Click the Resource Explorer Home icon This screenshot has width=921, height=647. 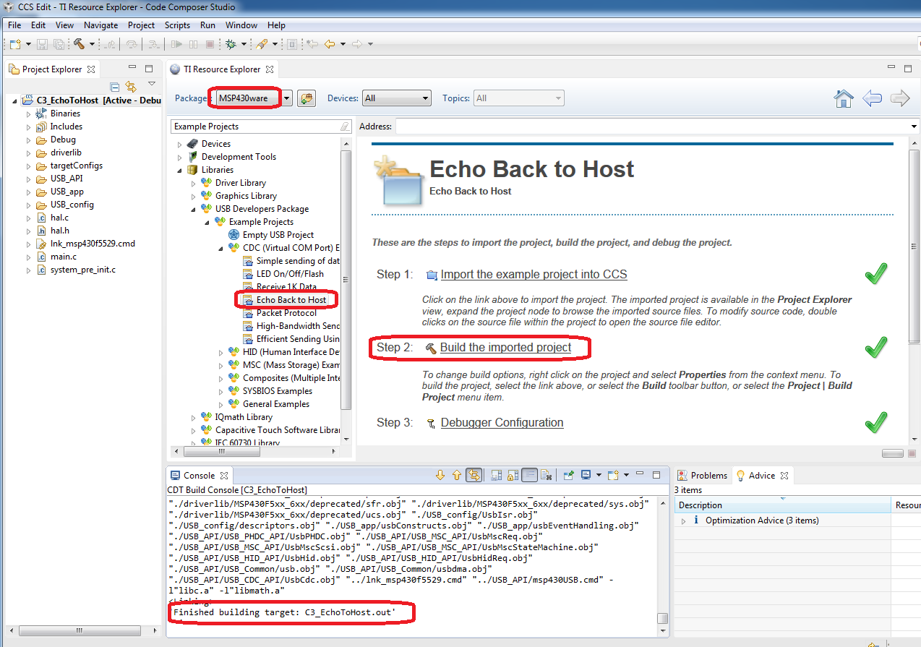point(844,98)
